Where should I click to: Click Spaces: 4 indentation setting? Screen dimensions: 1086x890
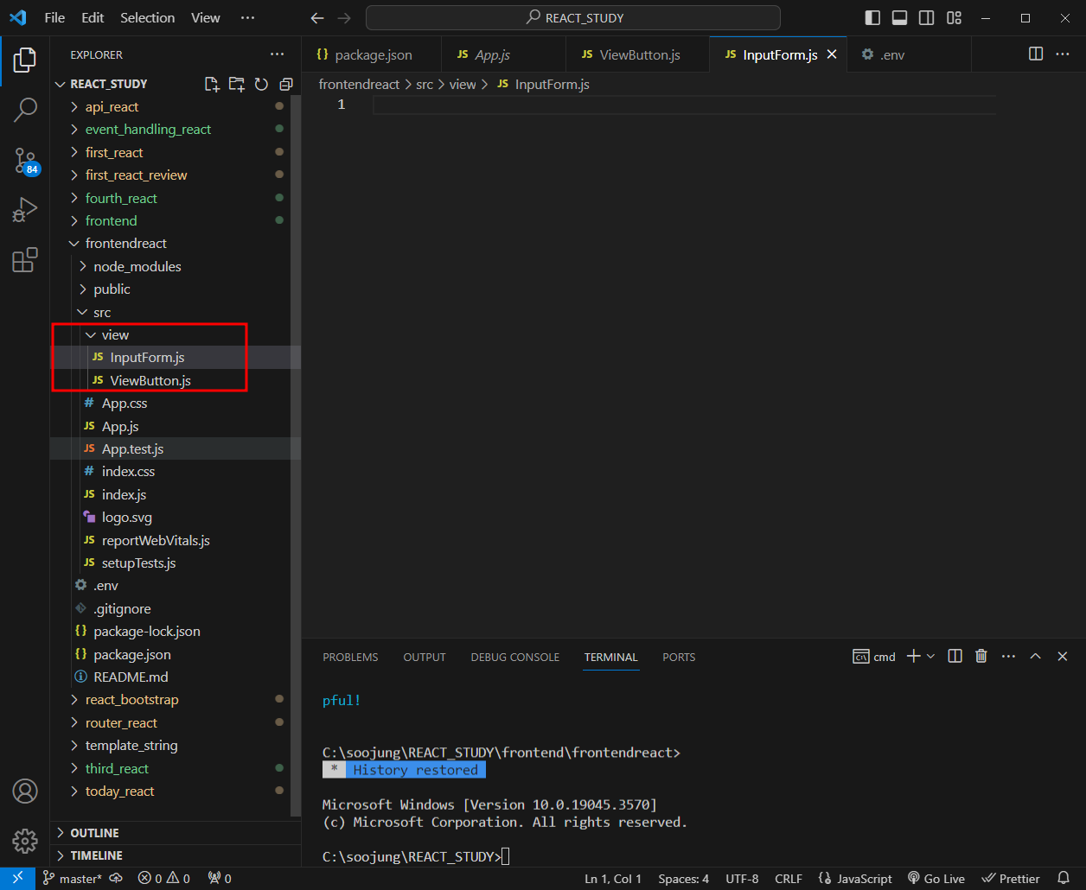tap(683, 879)
